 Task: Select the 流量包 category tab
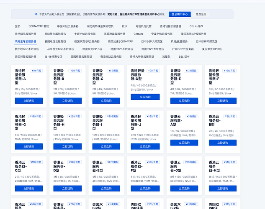166,57
